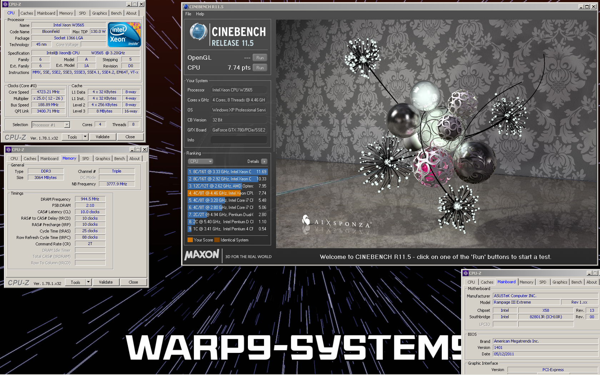Click Validate in Memory CPU-Z window

click(x=106, y=282)
